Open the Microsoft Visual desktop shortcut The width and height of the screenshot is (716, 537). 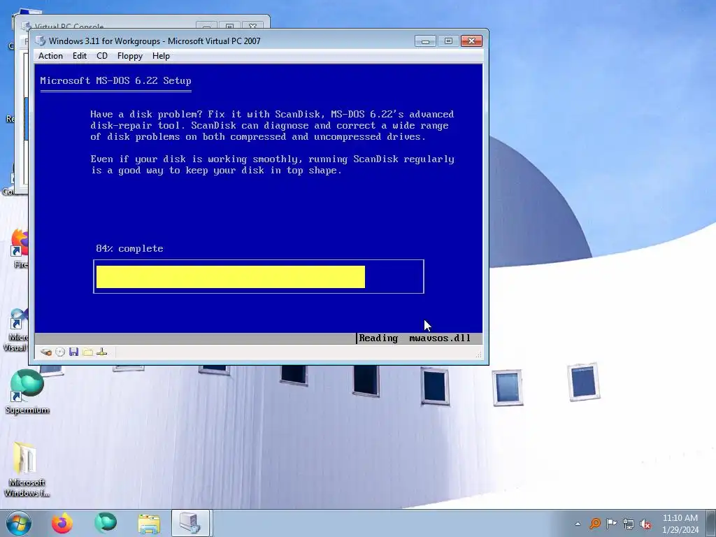coord(17,330)
